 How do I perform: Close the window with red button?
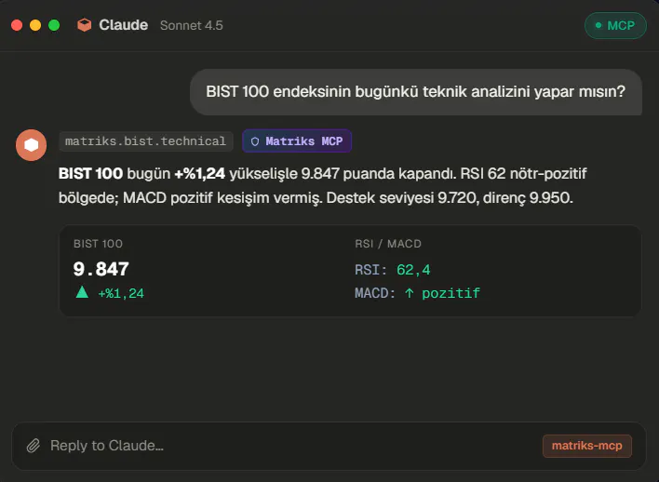click(17, 25)
